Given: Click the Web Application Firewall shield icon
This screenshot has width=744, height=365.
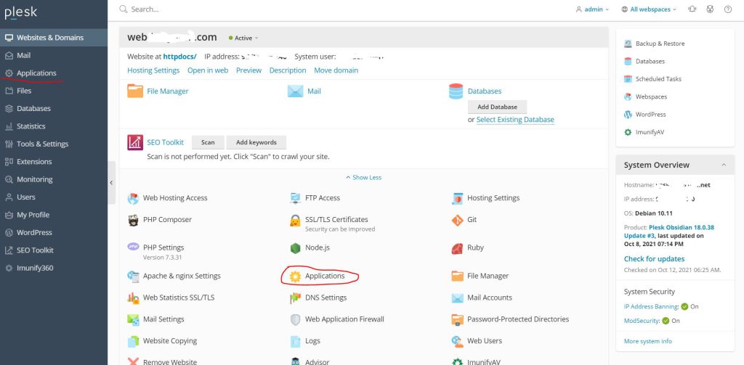Looking at the screenshot, I should pos(295,319).
